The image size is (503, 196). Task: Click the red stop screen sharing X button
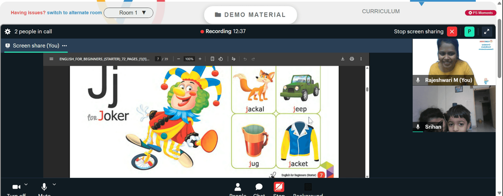click(x=452, y=31)
